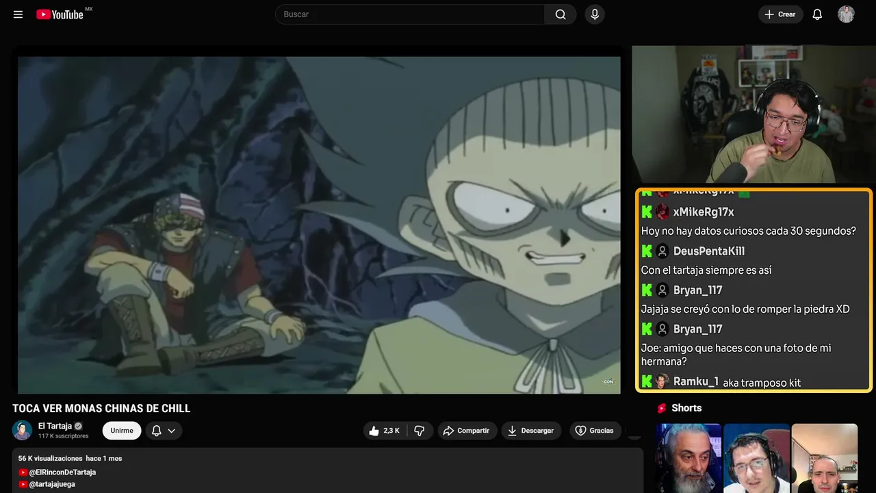Go to the YouTube home logo
This screenshot has height=493, width=876.
pos(60,14)
